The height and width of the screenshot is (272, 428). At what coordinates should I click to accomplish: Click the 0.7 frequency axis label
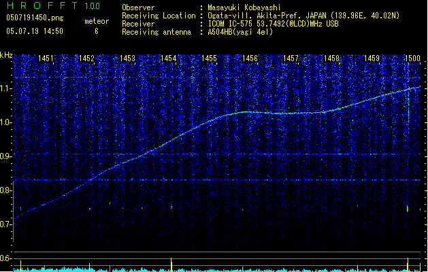coord(6,224)
